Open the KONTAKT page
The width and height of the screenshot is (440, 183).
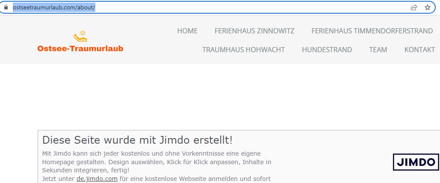pos(419,50)
